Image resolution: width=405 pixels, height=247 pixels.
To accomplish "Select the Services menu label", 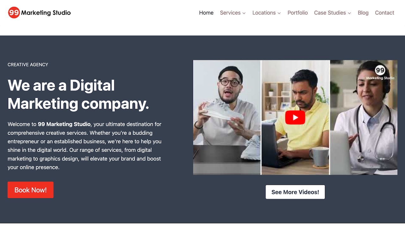I will point(230,13).
